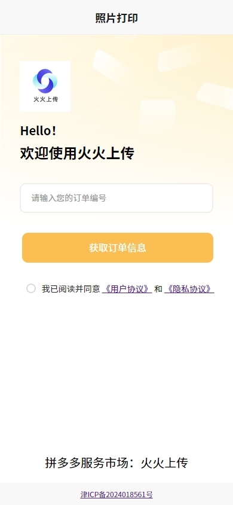The height and width of the screenshot is (505, 233).
Task: Click the 请输入您的订单编号 placeholder text
Action: pos(69,198)
